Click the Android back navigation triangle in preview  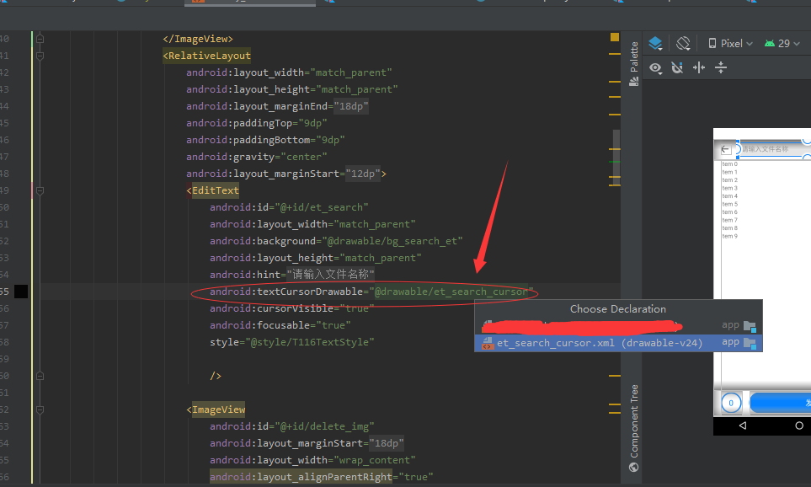(743, 425)
